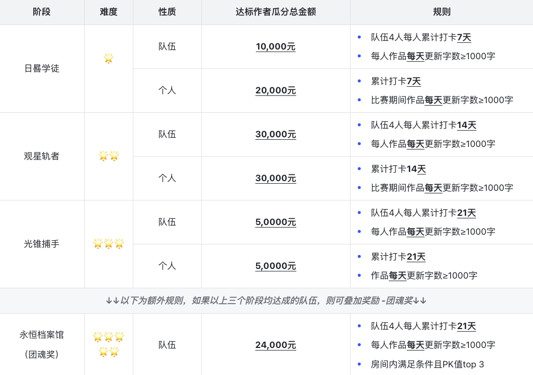Click the 观星轨者 stage cell
This screenshot has height=375, width=533.
click(42, 156)
